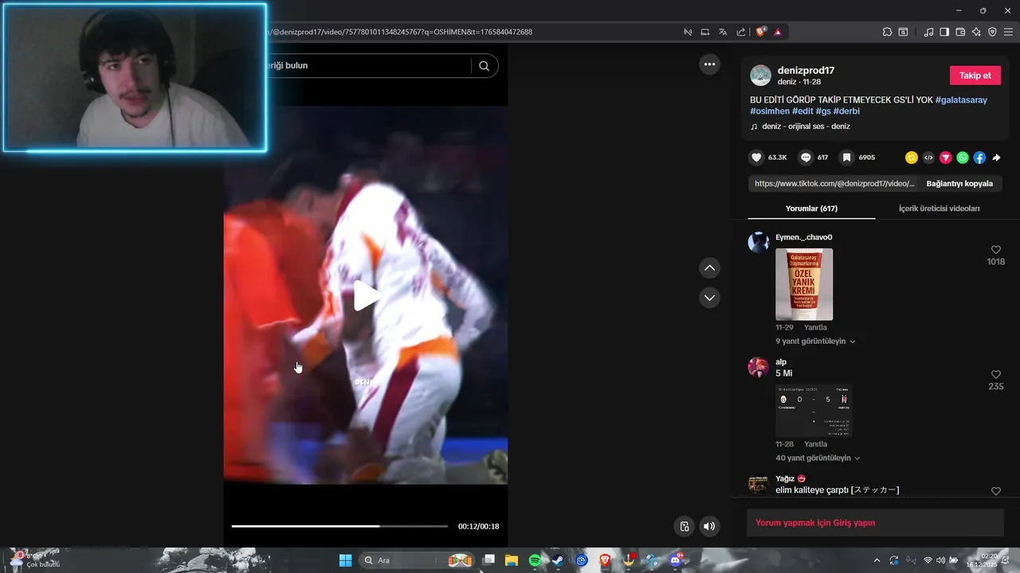Open more share options arrow
The image size is (1020, 573).
[x=996, y=158]
